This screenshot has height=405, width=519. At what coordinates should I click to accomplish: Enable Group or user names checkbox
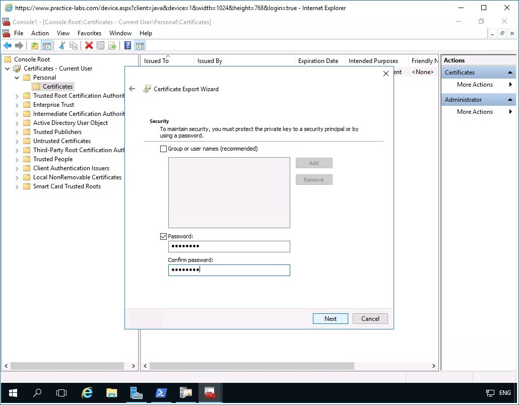163,149
